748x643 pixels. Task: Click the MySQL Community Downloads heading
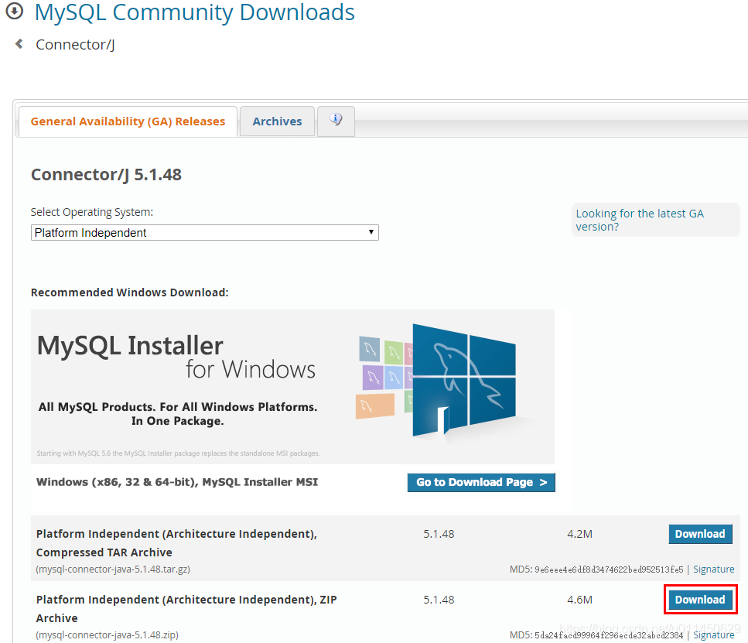[x=195, y=12]
